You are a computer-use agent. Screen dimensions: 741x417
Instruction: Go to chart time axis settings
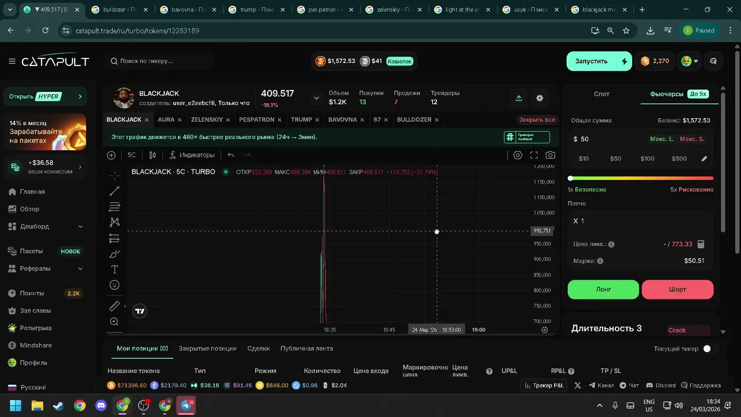click(x=545, y=330)
